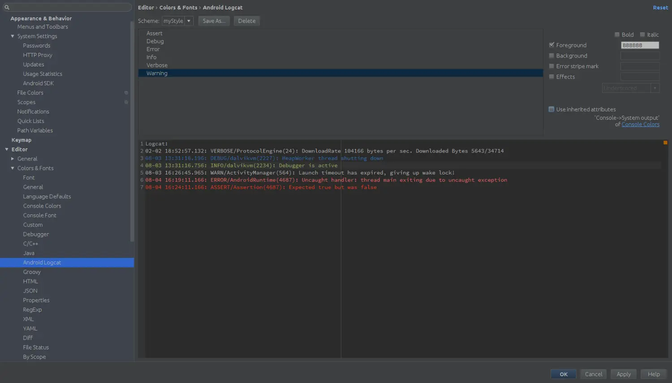The image size is (672, 383).
Task: Open Console Colors in the tree
Action: point(42,206)
